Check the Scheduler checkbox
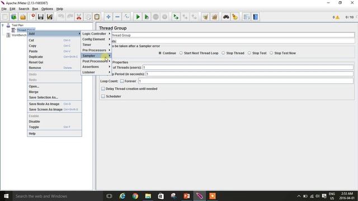This screenshot has width=358, height=201. 103,97
